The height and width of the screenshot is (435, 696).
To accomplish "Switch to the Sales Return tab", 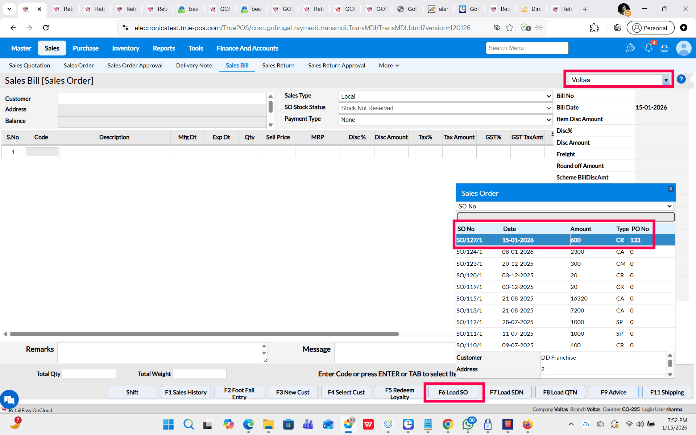I will click(x=278, y=66).
